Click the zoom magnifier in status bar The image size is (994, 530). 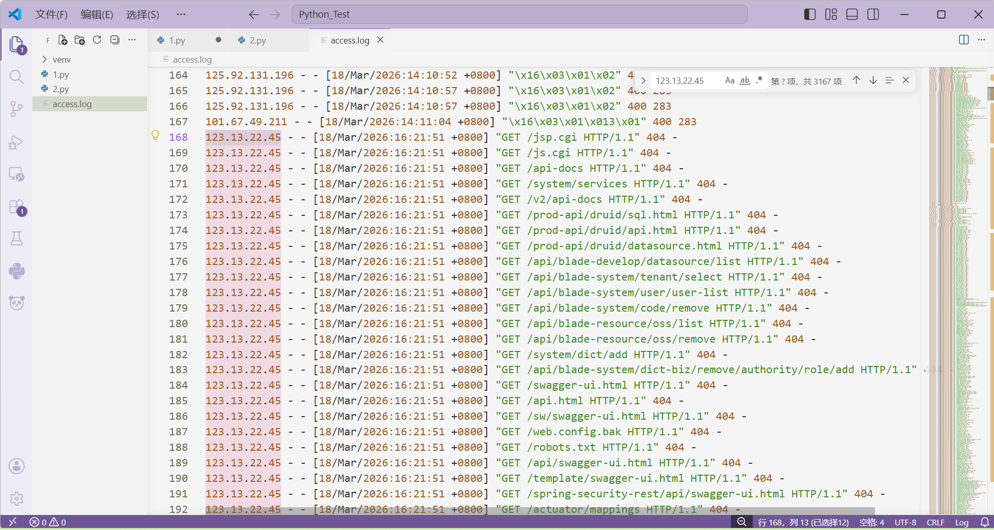[x=742, y=522]
